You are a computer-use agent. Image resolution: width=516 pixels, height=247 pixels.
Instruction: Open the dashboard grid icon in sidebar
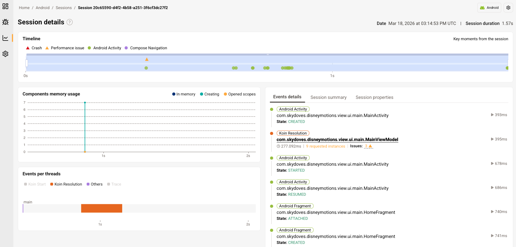[5, 6]
